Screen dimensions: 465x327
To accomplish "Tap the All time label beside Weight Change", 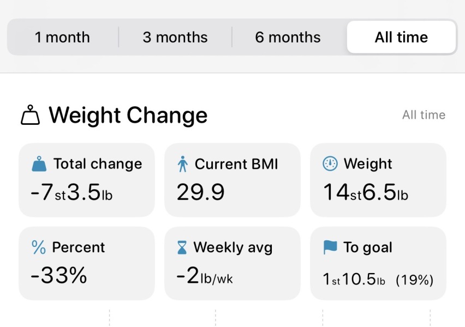I will pyautogui.click(x=424, y=115).
